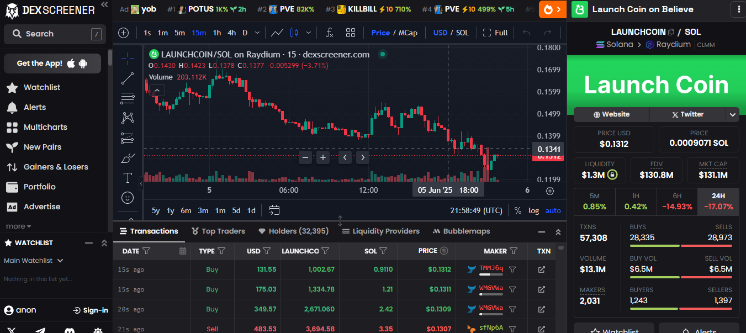
Task: Select candlestick chart style
Action: click(294, 33)
